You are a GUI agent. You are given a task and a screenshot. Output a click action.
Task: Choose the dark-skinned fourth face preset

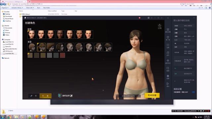click(x=60, y=34)
